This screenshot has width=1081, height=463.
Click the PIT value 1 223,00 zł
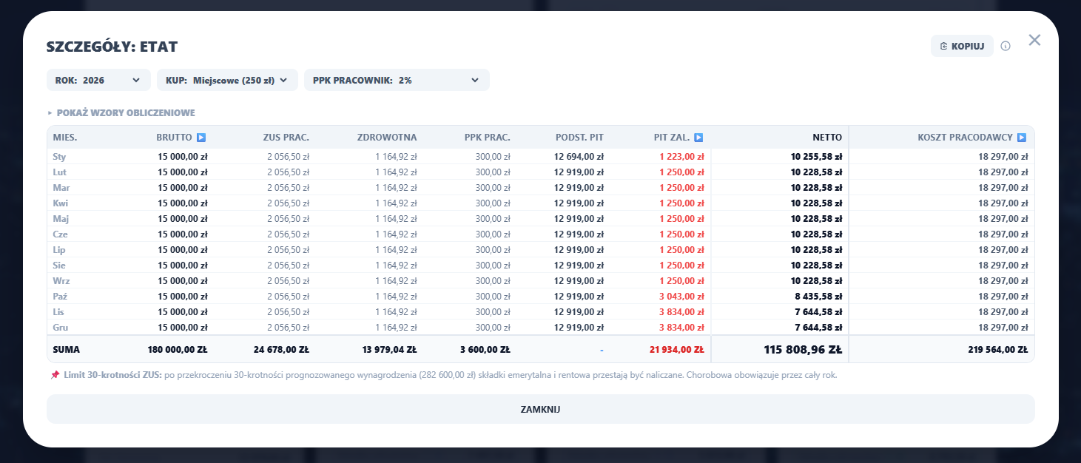pyautogui.click(x=681, y=157)
